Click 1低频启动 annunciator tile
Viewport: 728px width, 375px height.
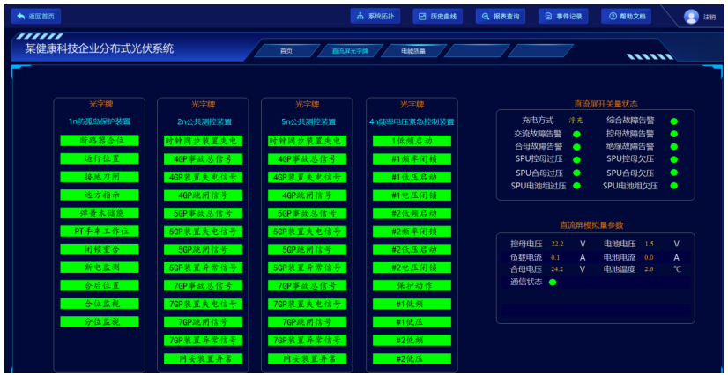(x=412, y=141)
